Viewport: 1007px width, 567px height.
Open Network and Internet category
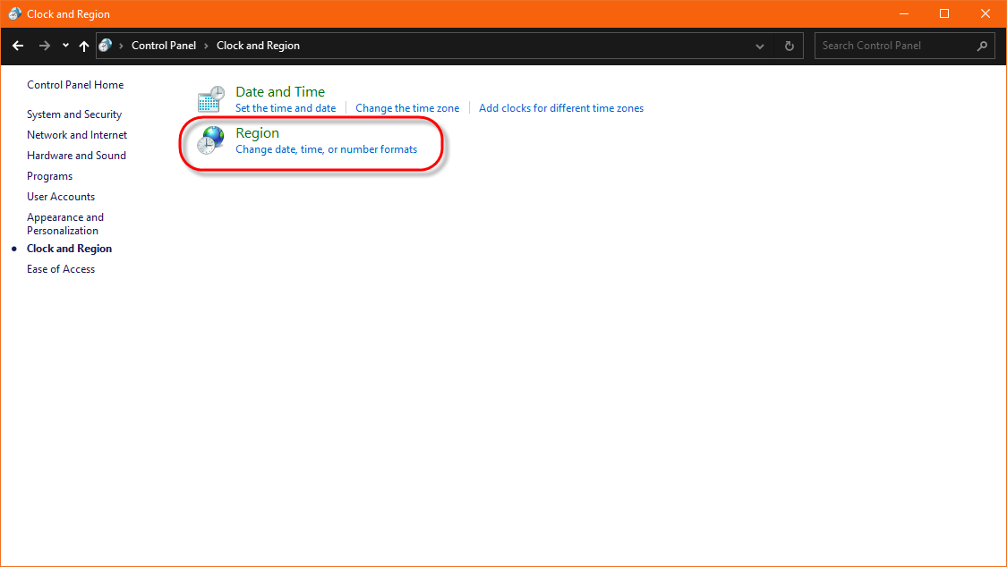click(77, 135)
